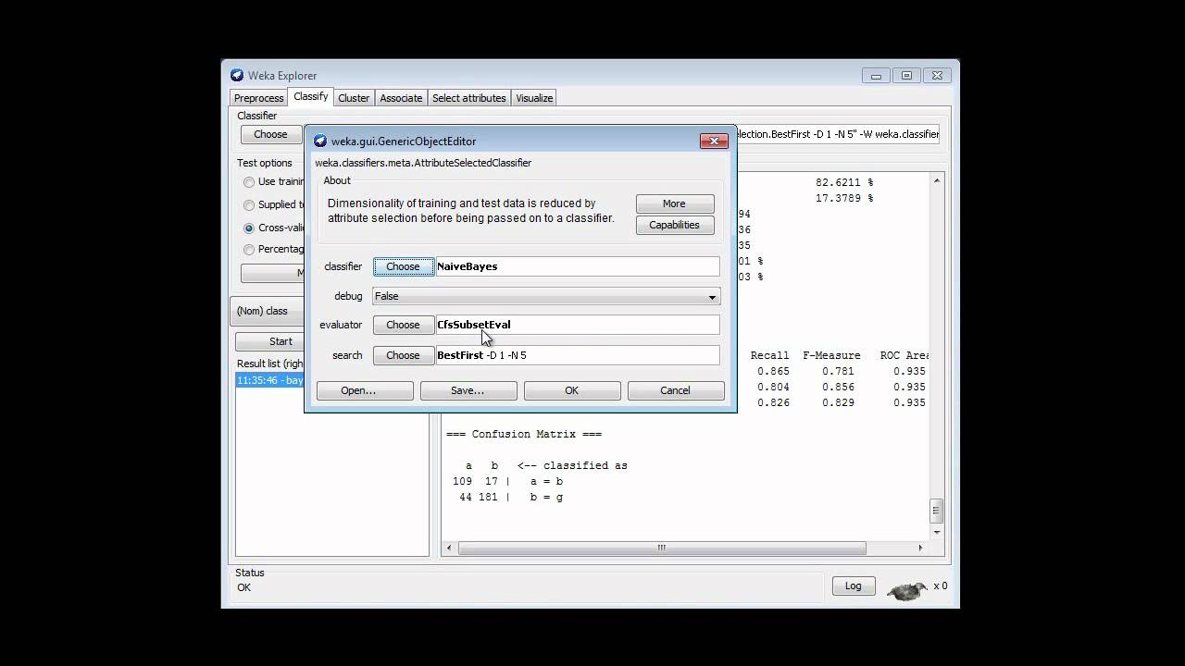Close the GenericObjectEditor dialog
The width and height of the screenshot is (1185, 666).
714,142
